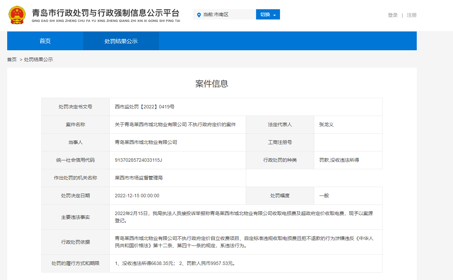Click the fine amount text with 9957.53元
Image resolution: width=453 pixels, height=280 pixels.
[207, 263]
